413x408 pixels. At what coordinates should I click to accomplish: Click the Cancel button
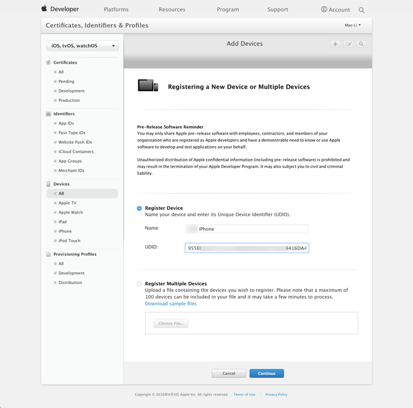(229, 373)
